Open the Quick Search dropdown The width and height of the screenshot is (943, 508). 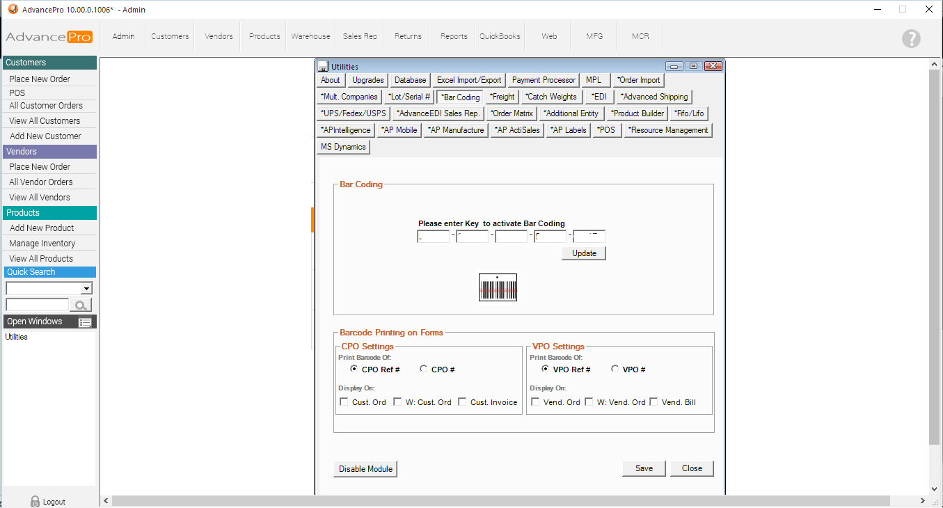pos(86,289)
